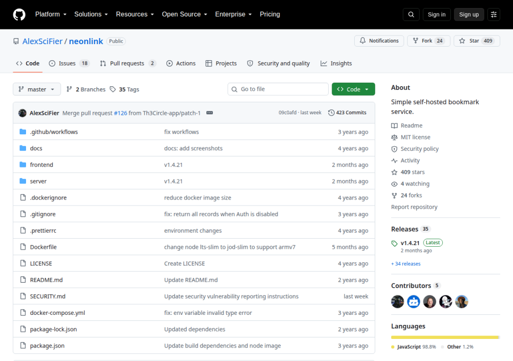This screenshot has height=361, width=513.
Task: Expand commit message ellipsis icon
Action: tap(210, 113)
